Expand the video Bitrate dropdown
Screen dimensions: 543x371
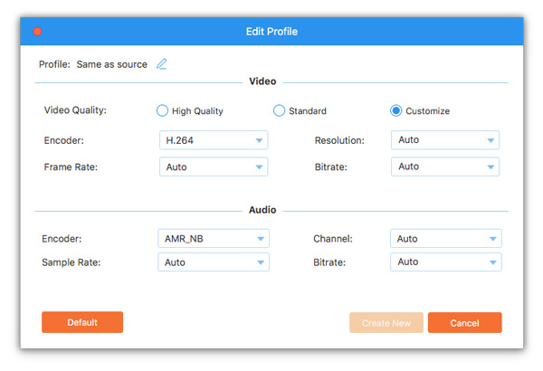(x=445, y=166)
